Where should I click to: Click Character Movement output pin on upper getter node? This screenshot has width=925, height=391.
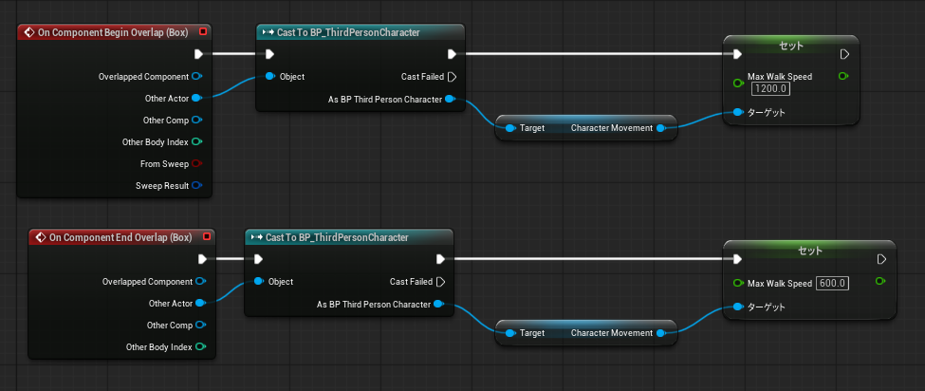point(661,127)
